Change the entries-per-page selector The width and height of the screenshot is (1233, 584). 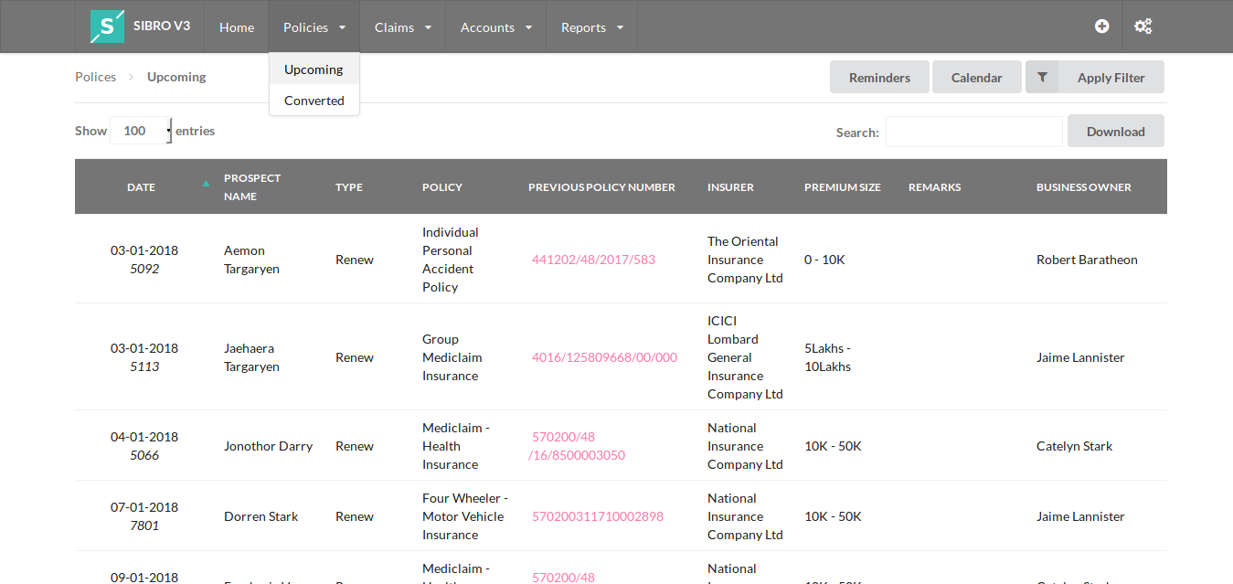click(141, 131)
